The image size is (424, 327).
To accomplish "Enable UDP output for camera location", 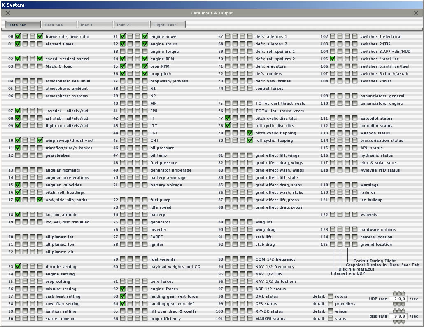I will point(333,237).
